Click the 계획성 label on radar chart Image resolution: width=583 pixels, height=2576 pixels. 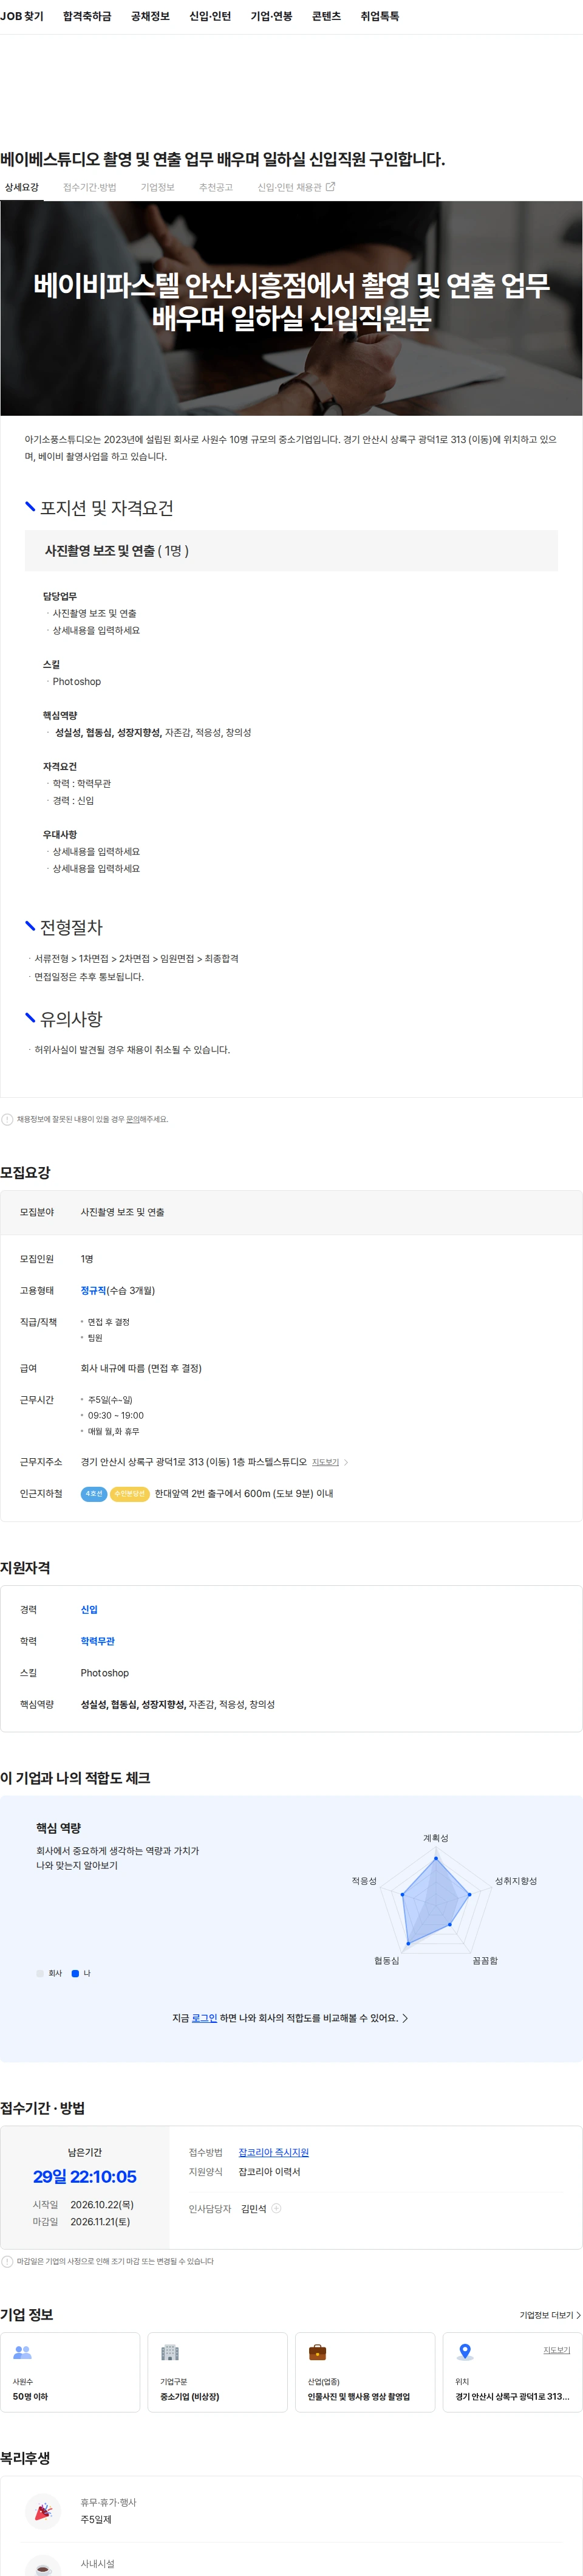point(435,1838)
